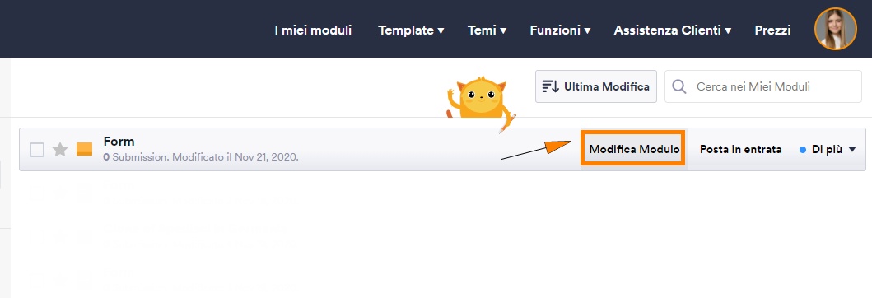The width and height of the screenshot is (872, 298).
Task: Click the blue dot beside Di più
Action: point(803,150)
